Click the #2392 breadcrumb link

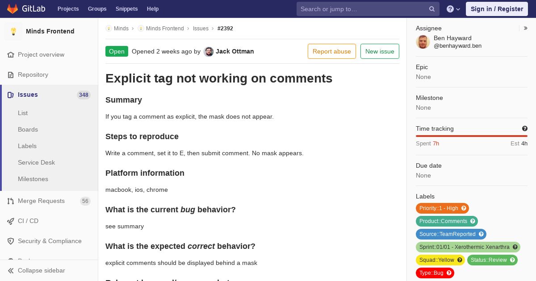click(225, 29)
